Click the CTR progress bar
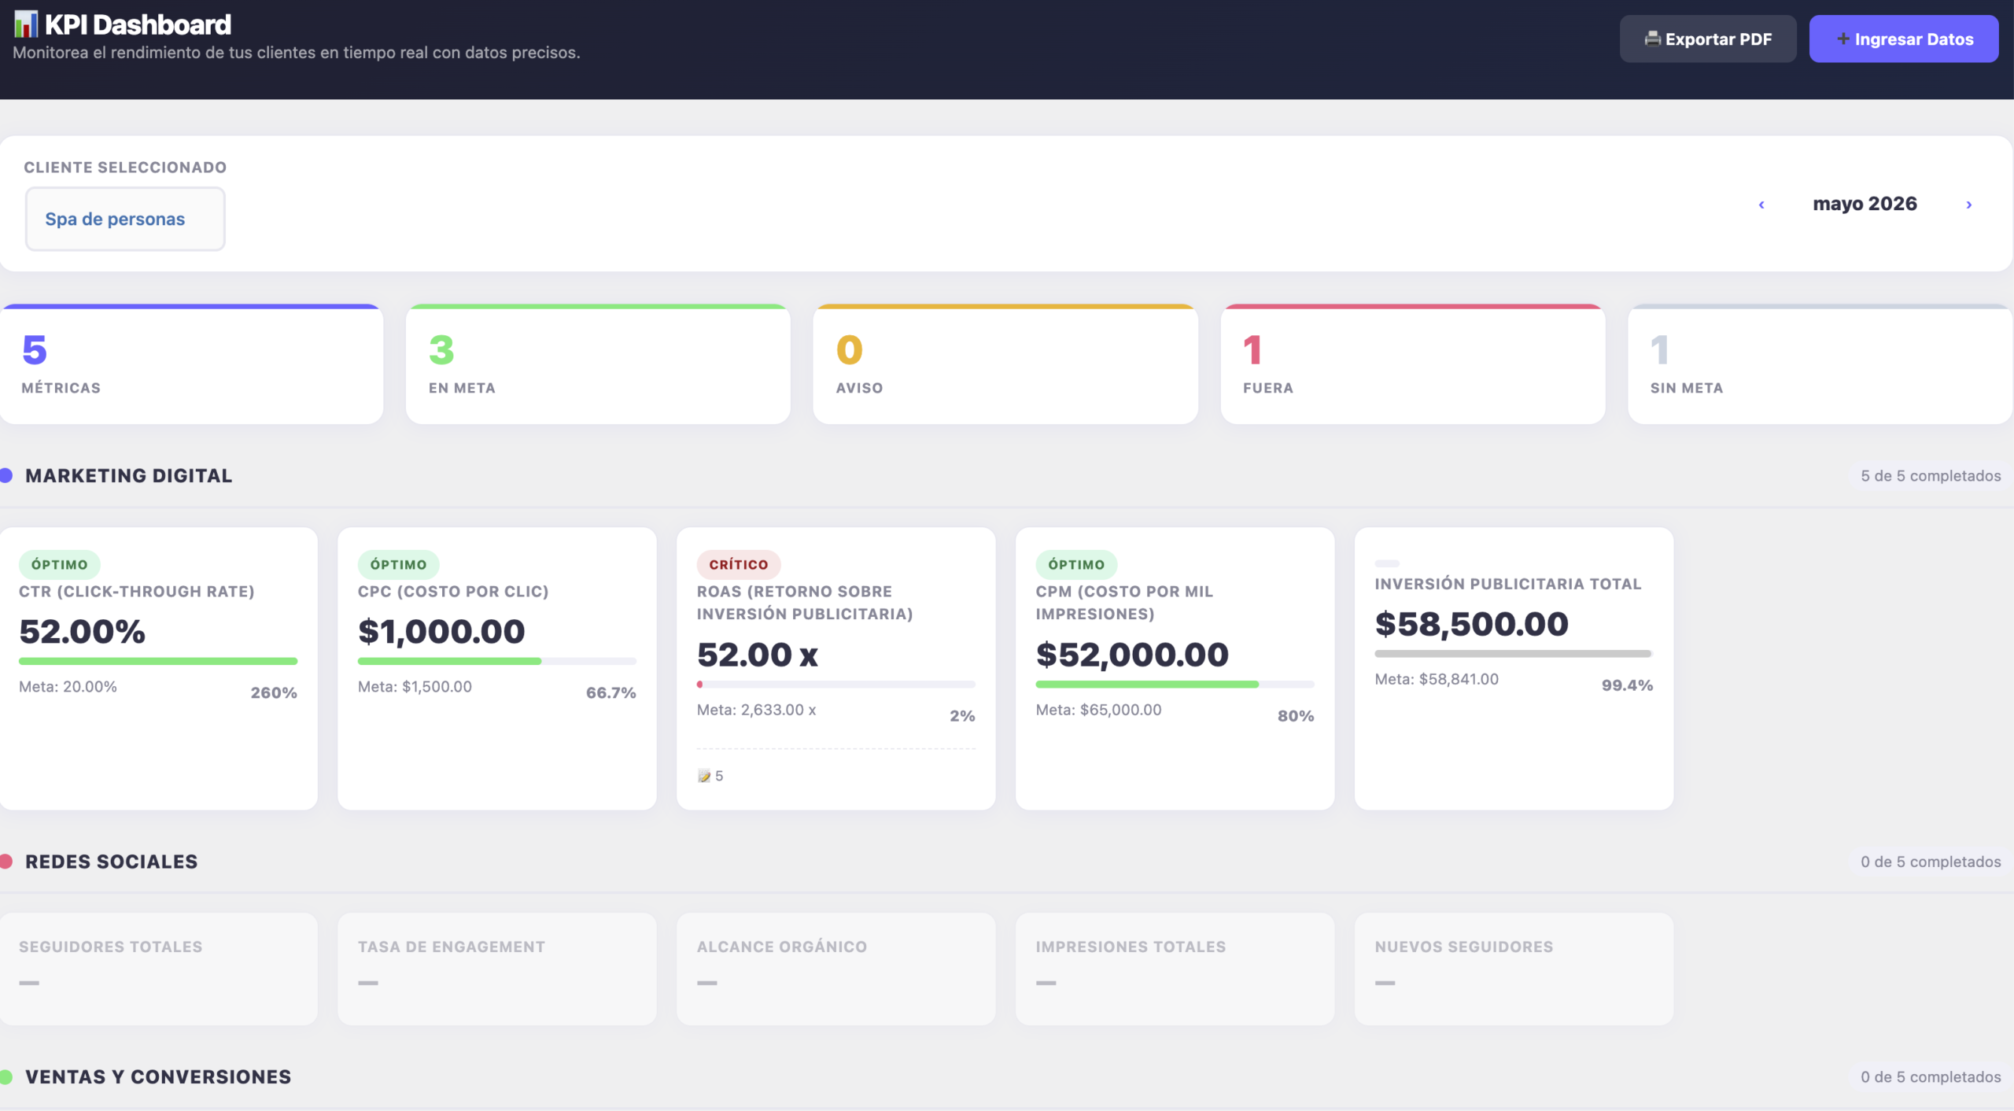 158,662
